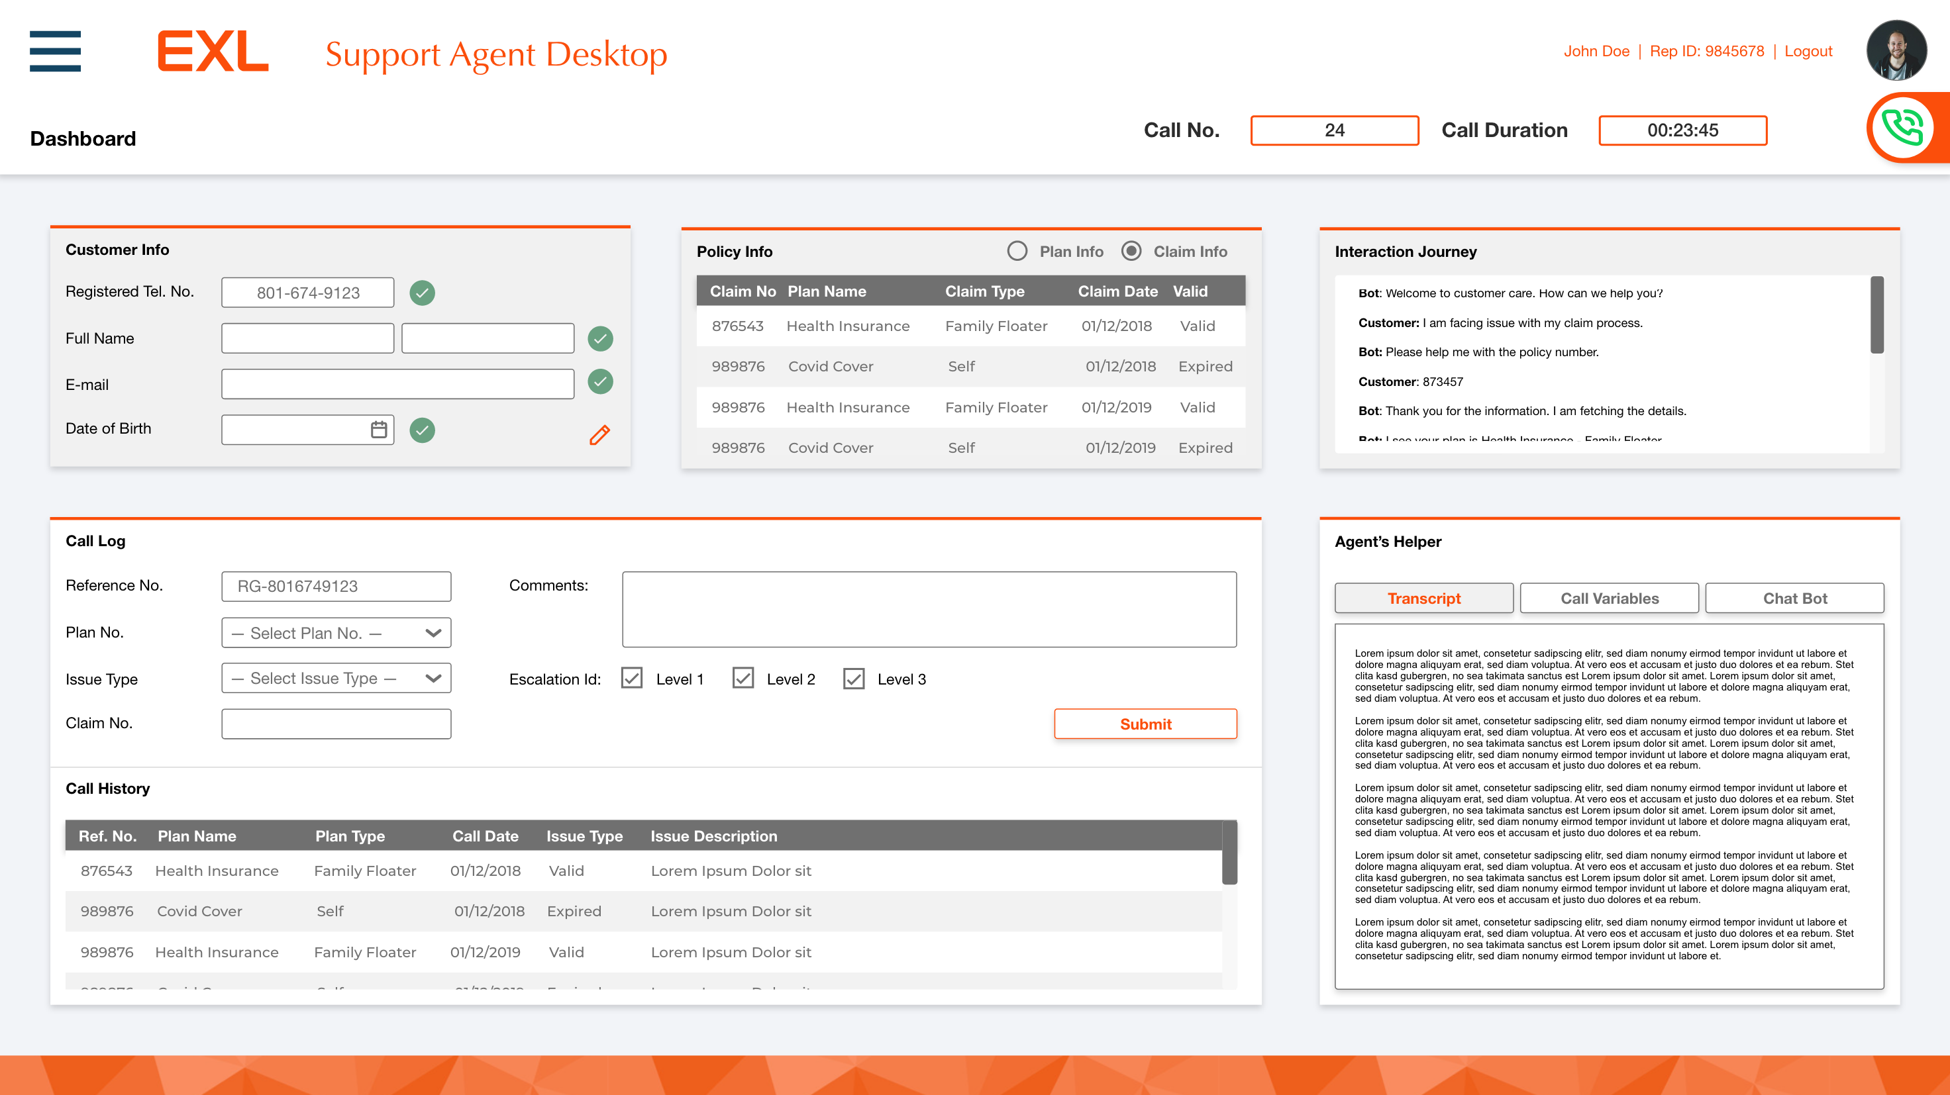1950x1095 pixels.
Task: Open the Date of Birth calendar icon
Action: tap(378, 429)
